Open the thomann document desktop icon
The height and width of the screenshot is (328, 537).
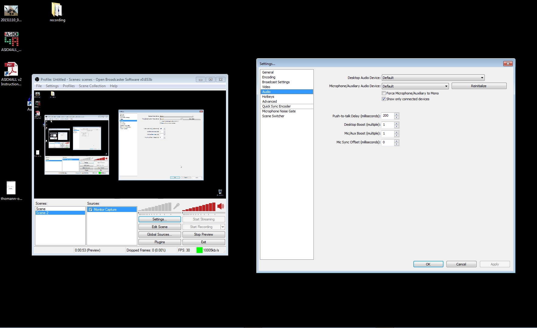pos(11,190)
